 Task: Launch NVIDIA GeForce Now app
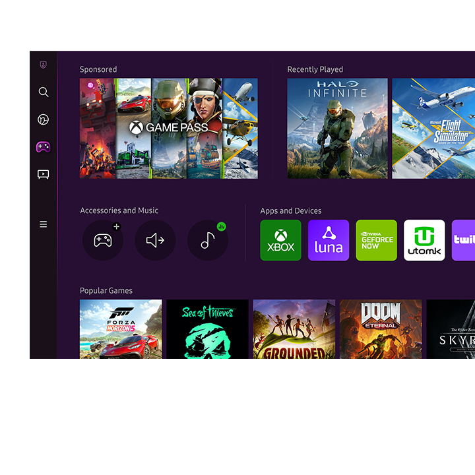pyautogui.click(x=377, y=240)
